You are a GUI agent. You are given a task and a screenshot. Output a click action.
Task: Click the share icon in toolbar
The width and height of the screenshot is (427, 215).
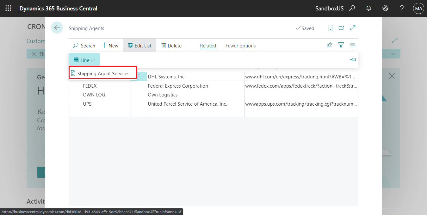[x=330, y=45]
